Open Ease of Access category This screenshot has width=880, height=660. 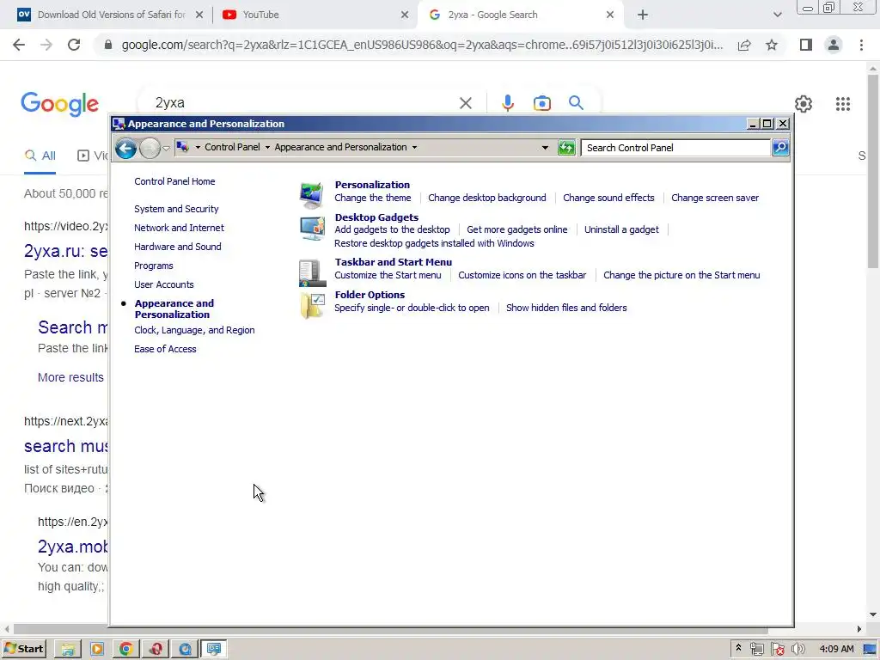click(x=165, y=349)
